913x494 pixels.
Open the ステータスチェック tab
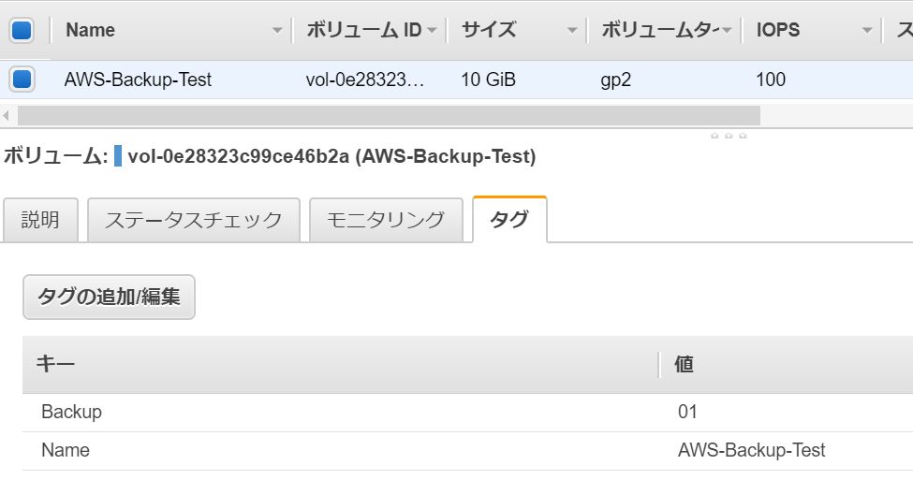[193, 221]
